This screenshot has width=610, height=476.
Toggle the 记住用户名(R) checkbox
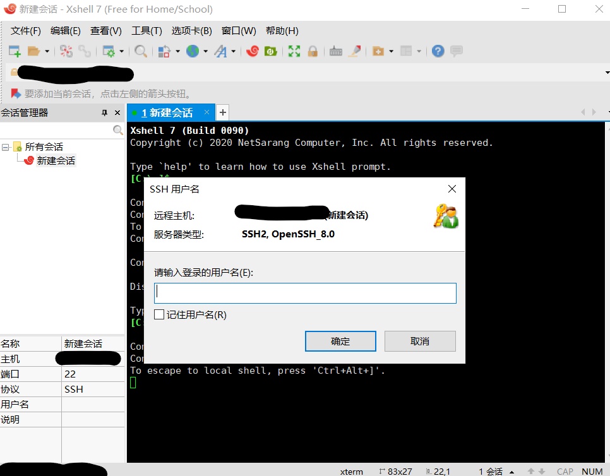click(159, 314)
